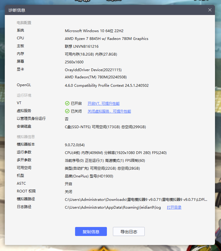Close the 诊断信息 dialog

pos(210,10)
